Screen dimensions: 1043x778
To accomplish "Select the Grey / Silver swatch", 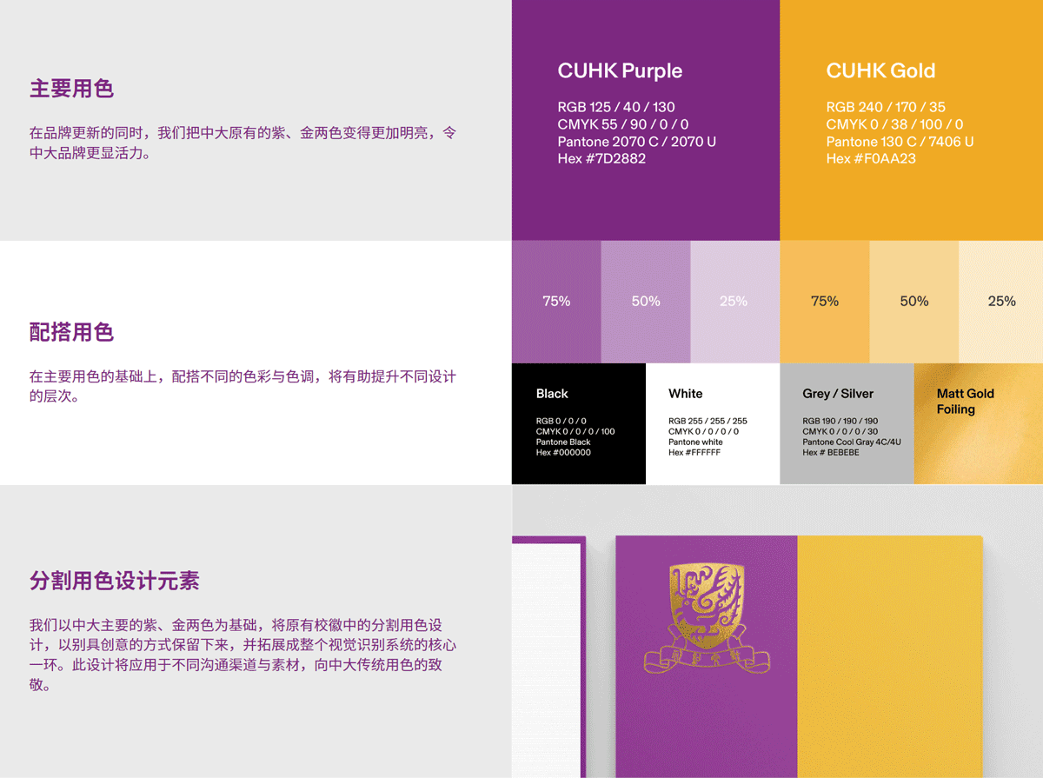I will coord(847,423).
